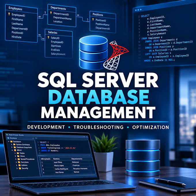Expand the System Databases node chevron
This screenshot has width=196, height=196.
(12, 144)
